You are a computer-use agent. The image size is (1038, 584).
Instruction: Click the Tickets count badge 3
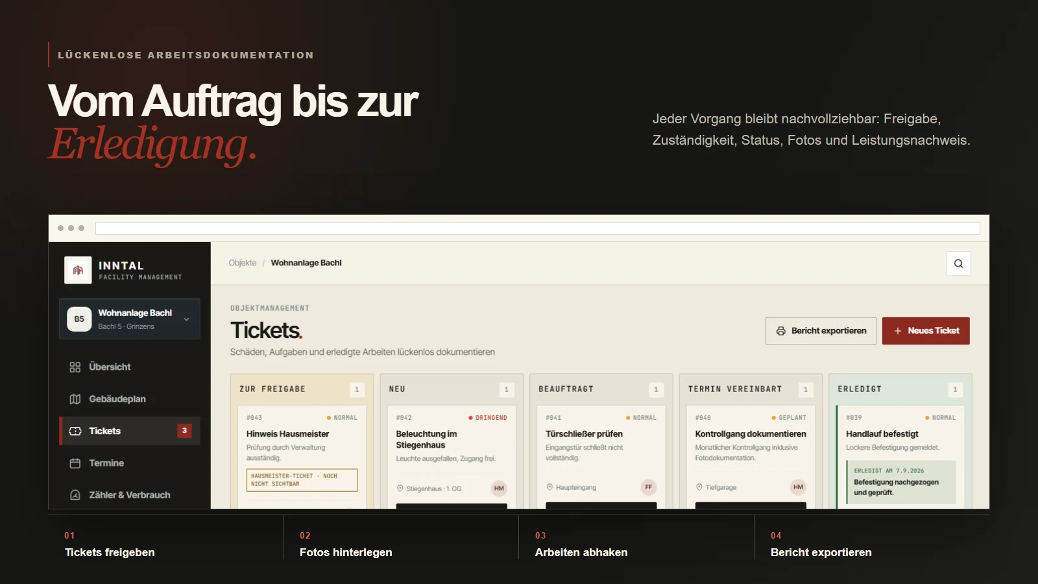tap(184, 431)
